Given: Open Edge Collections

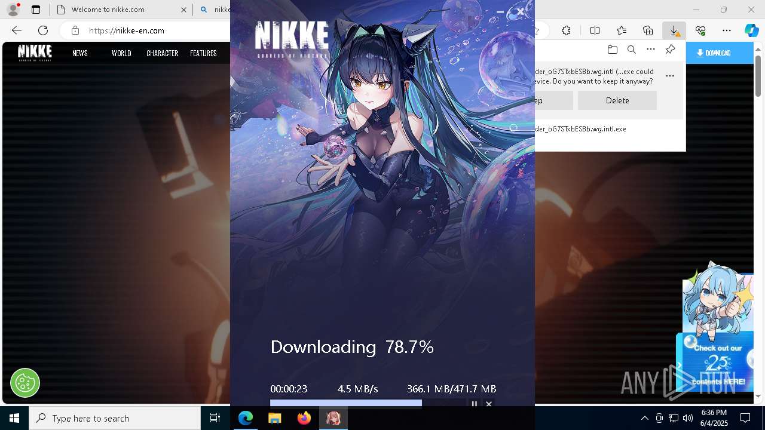Looking at the screenshot, I should pos(648,30).
